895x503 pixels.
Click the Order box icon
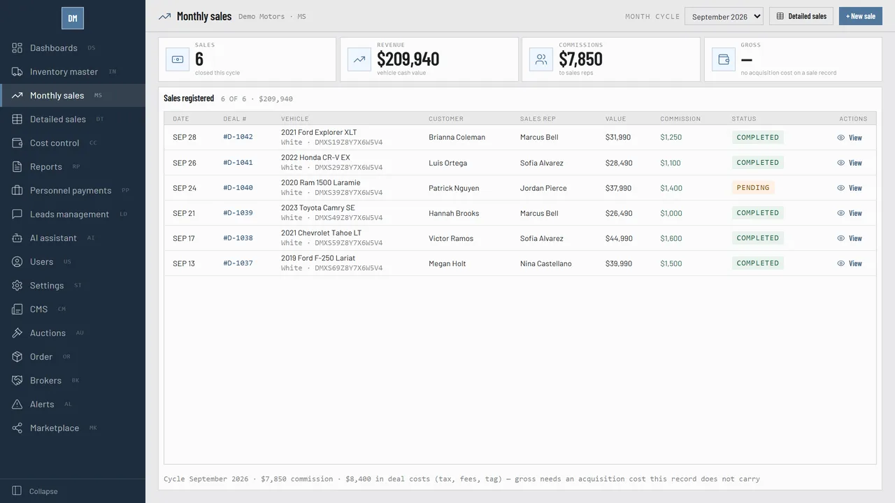[x=17, y=356]
